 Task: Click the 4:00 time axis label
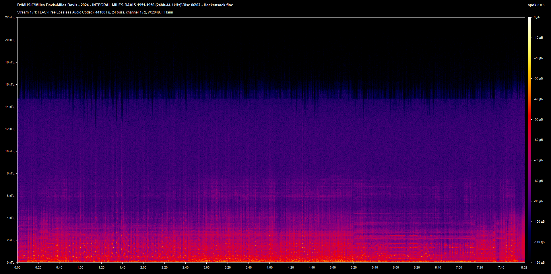[x=269, y=267]
